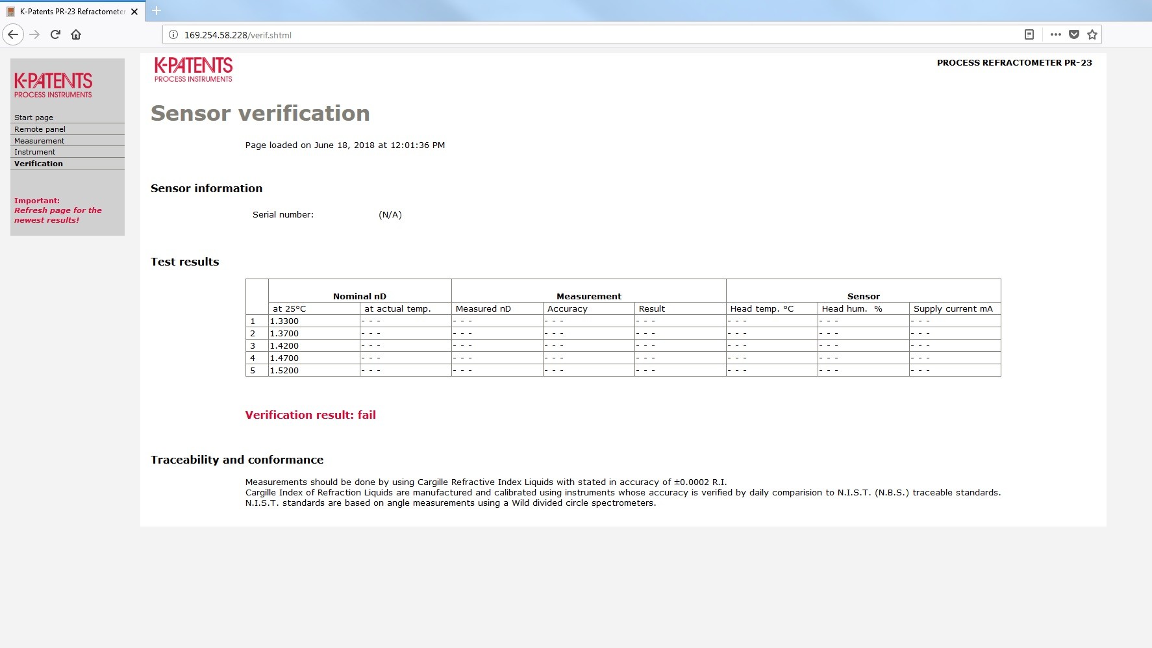1152x648 pixels.
Task: Toggle Reader View icon in address bar
Action: point(1029,34)
